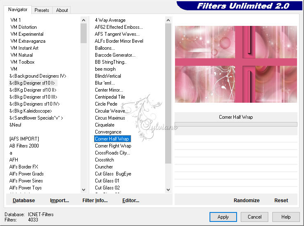Select &<Sandflower Specials°v°> category
Image resolution: width=304 pixels, height=226 pixels.
tap(36, 118)
